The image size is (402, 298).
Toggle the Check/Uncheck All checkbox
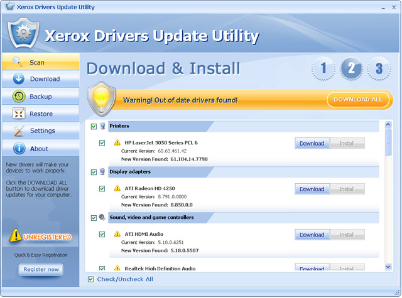(90, 279)
